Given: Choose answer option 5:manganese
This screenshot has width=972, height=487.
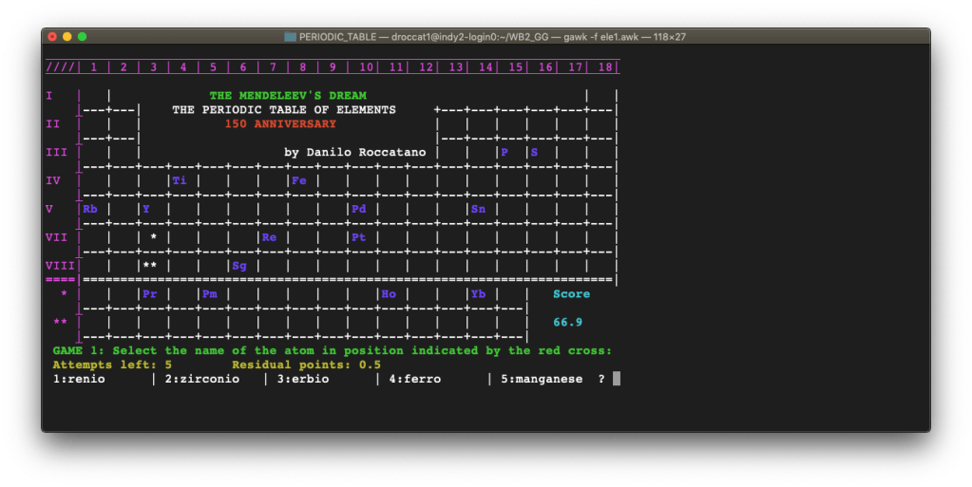Looking at the screenshot, I should coord(542,379).
